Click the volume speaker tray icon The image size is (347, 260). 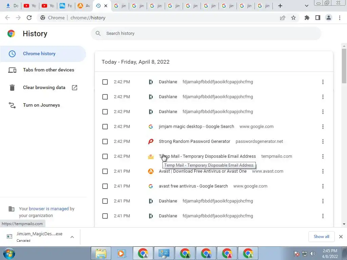(x=313, y=254)
